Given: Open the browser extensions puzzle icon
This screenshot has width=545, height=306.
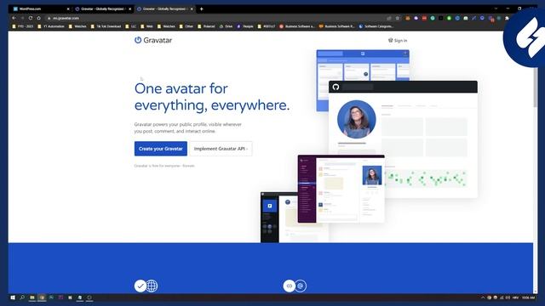Looking at the screenshot, I should (508, 18).
